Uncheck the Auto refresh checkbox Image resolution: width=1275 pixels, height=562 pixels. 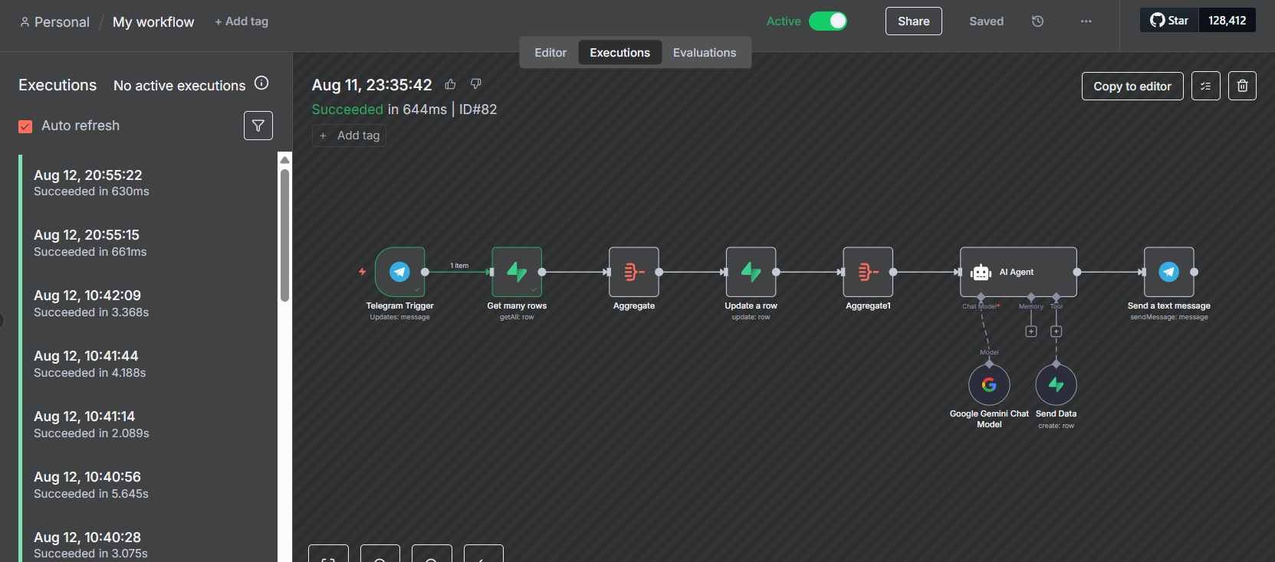25,126
